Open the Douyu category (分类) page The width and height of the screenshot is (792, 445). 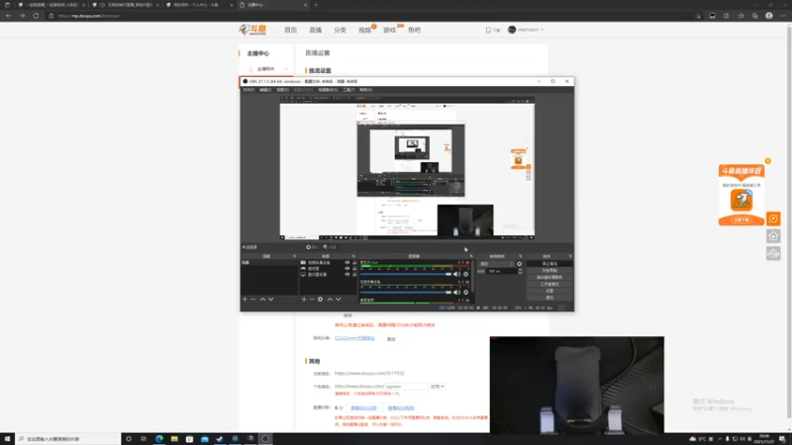340,30
